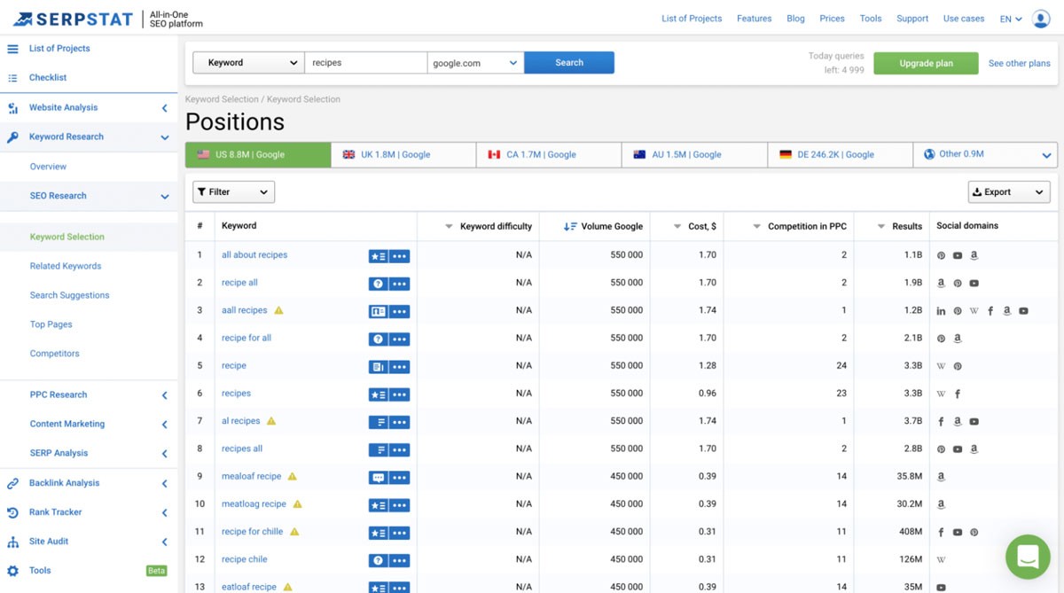
Task: Switch to the UK 1.8M Google tab
Action: 403,153
